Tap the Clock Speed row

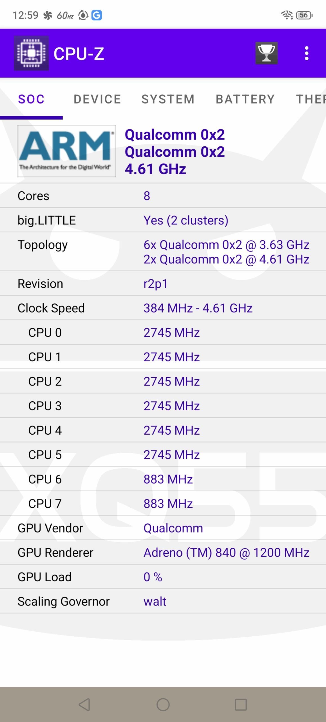click(163, 308)
